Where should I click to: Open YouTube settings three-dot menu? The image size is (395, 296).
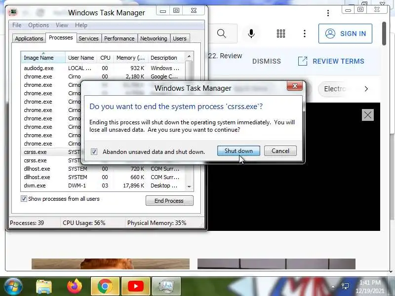(305, 34)
